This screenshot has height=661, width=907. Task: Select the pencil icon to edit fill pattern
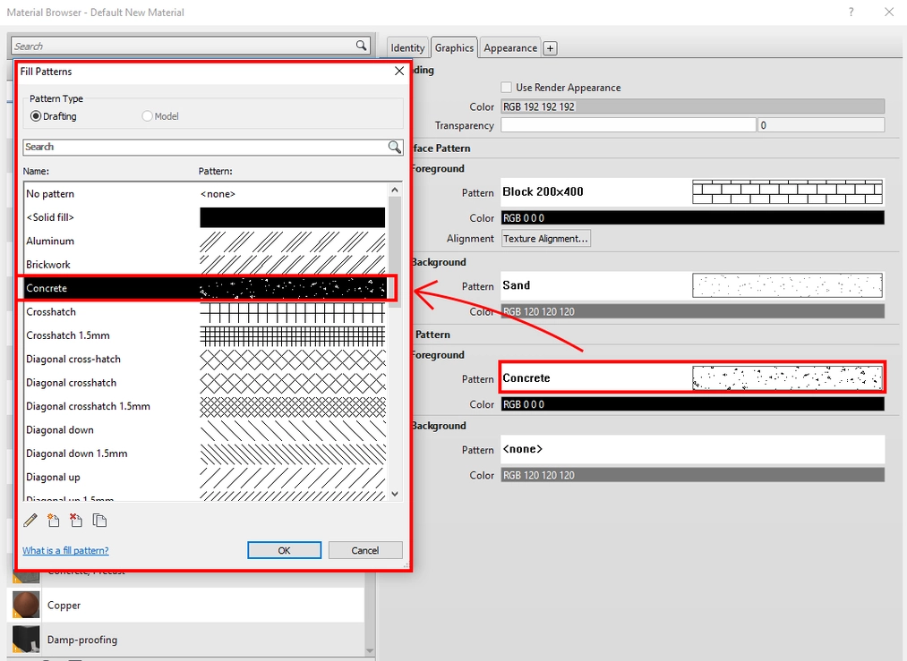(x=30, y=520)
